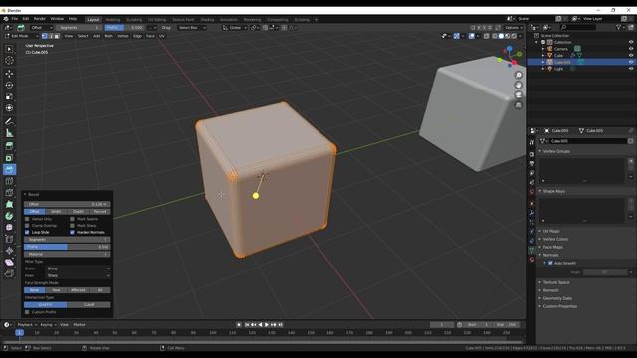Select the Poly Build tool
The image size is (637, 358).
(x=9, y=204)
